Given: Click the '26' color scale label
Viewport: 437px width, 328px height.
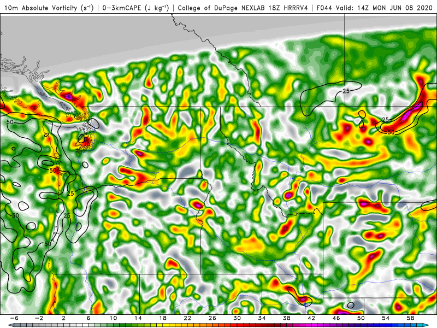Looking at the screenshot, I should point(212,318).
